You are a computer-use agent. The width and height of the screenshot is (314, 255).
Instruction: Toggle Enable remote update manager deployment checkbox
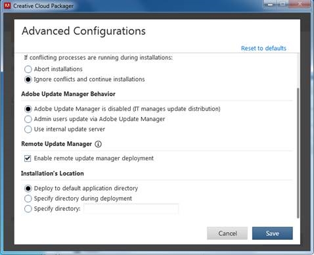pos(28,158)
